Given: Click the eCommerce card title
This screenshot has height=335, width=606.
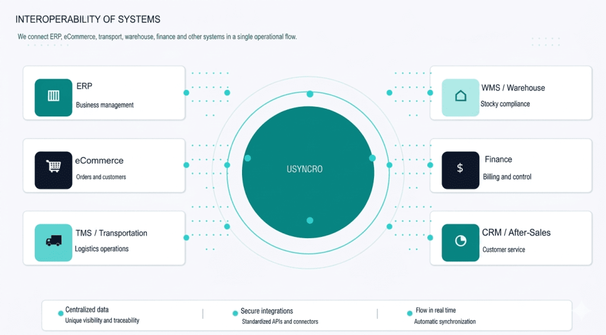Looking at the screenshot, I should click(99, 161).
